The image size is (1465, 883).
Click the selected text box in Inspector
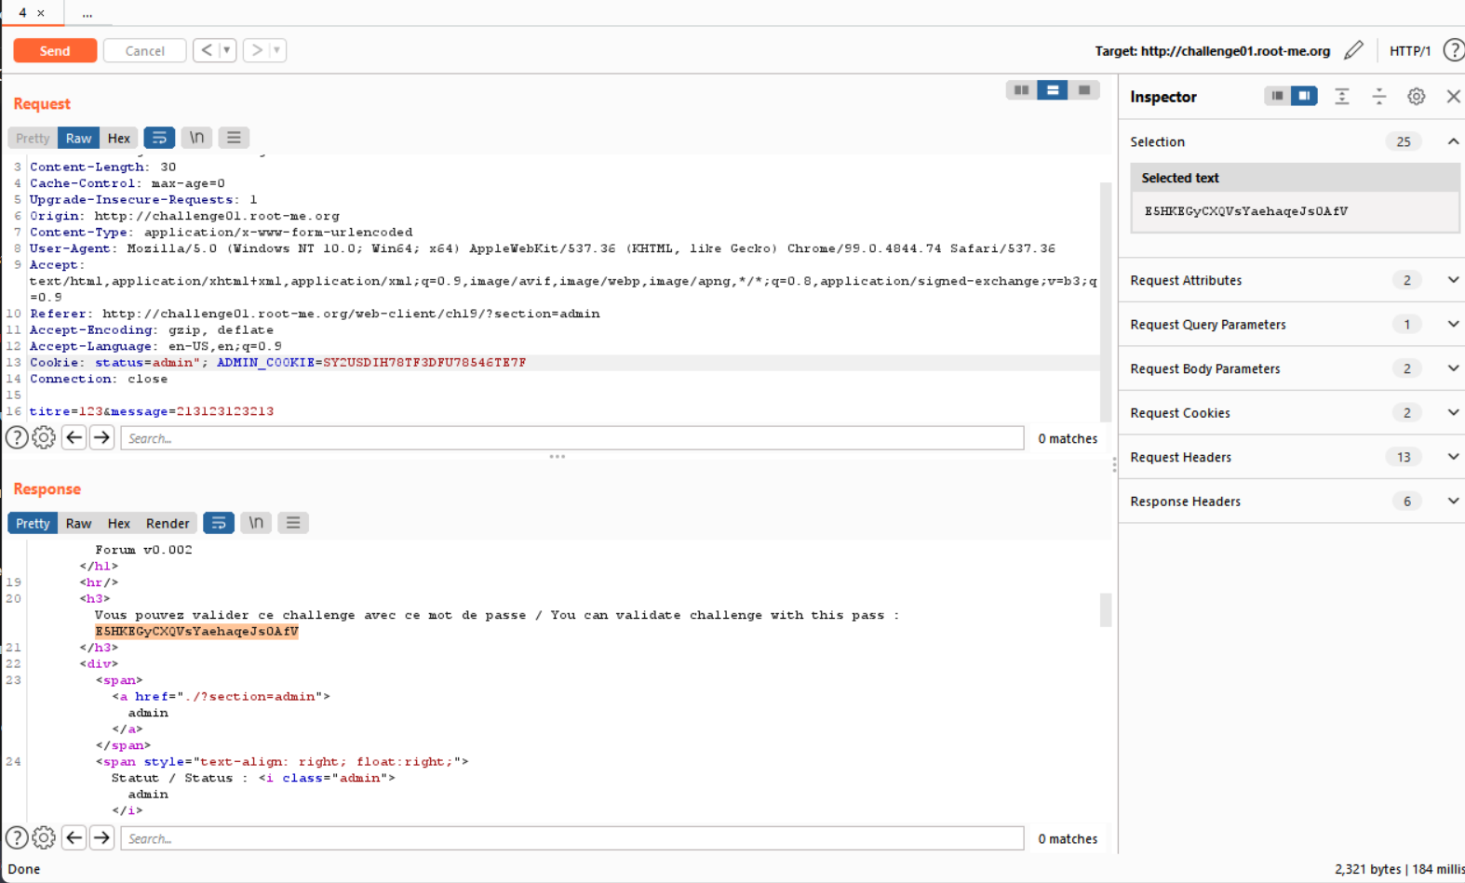point(1295,211)
